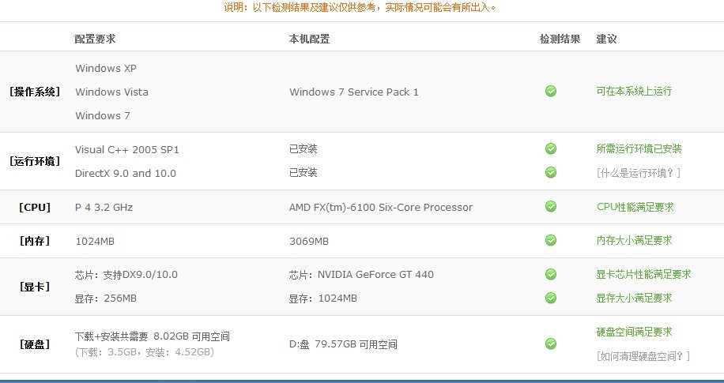Click the Visual C++ 2005 SP1 text

(x=127, y=149)
